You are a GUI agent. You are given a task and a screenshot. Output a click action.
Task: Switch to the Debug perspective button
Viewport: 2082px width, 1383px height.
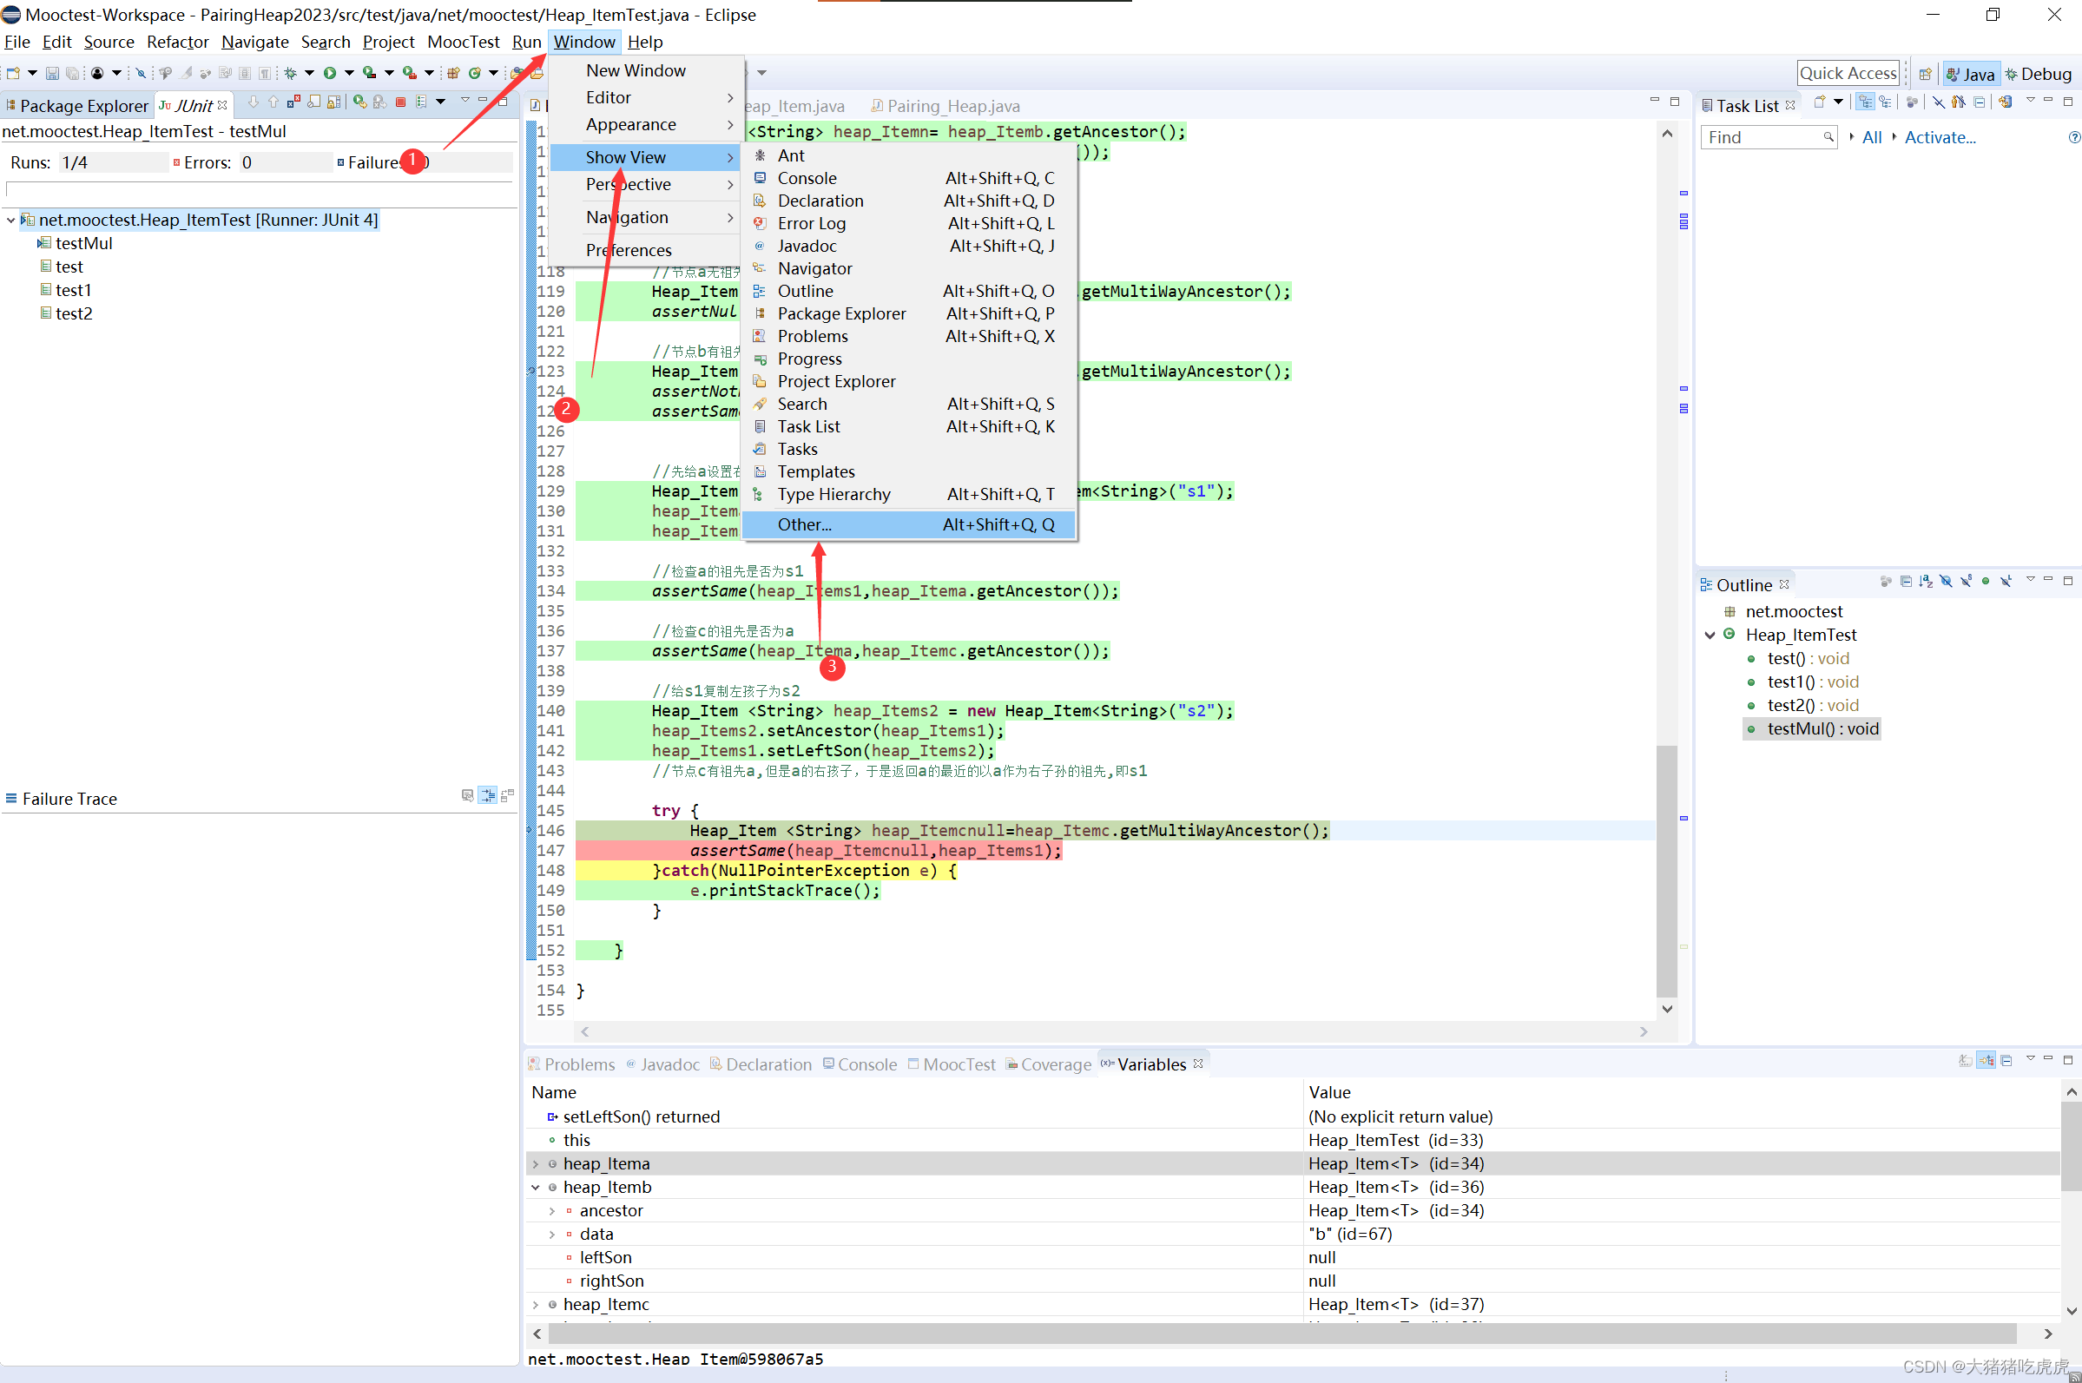tap(2037, 74)
